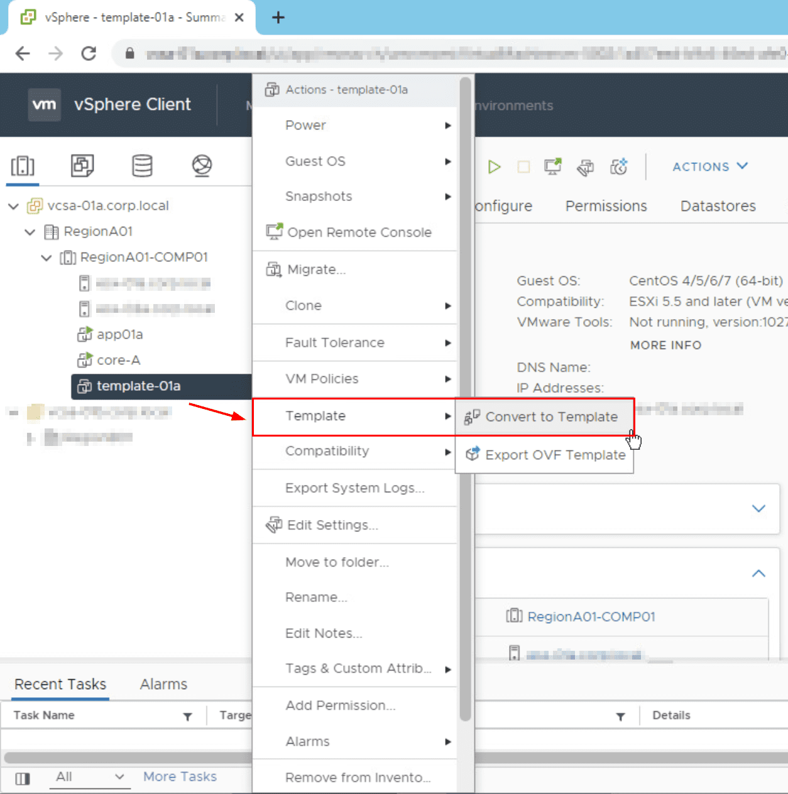The image size is (788, 794).
Task: Select Export System Logs...
Action: tap(354, 487)
